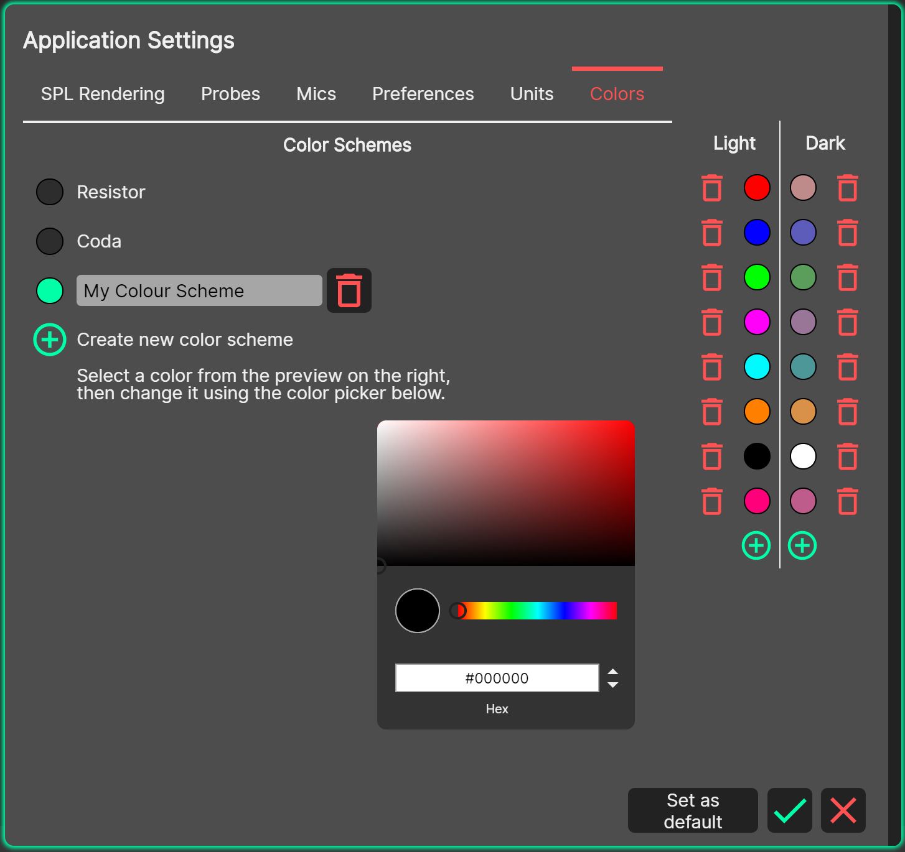This screenshot has height=852, width=905.
Task: Open the SPL Rendering tab
Action: [102, 94]
